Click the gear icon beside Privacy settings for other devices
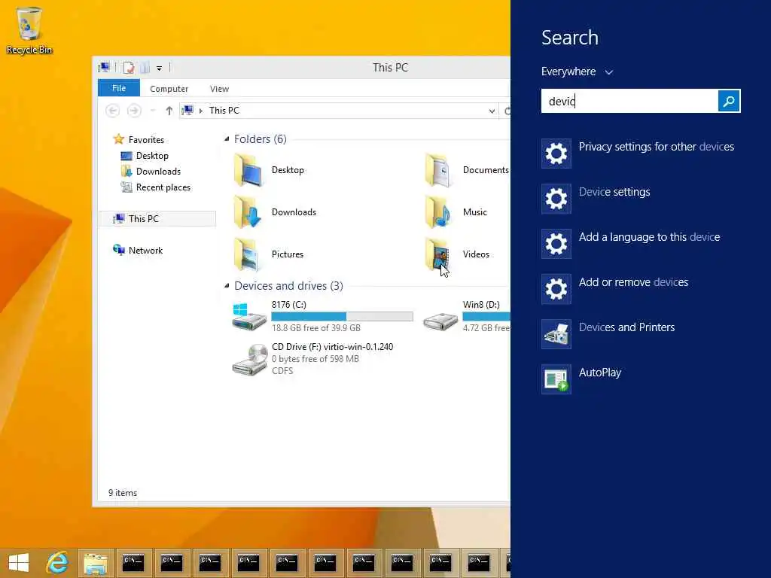771x578 pixels. coord(556,154)
